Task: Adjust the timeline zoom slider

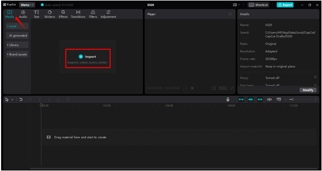Action: point(301,99)
